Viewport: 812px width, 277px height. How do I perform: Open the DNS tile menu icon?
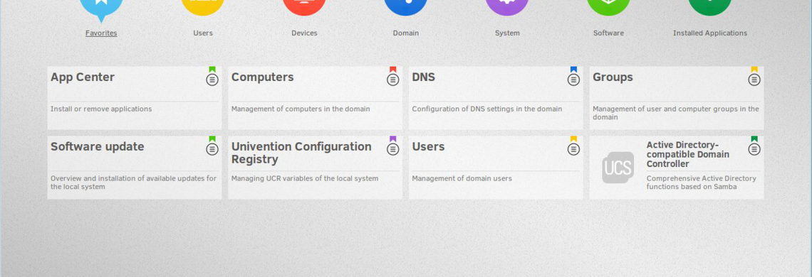[x=574, y=80]
